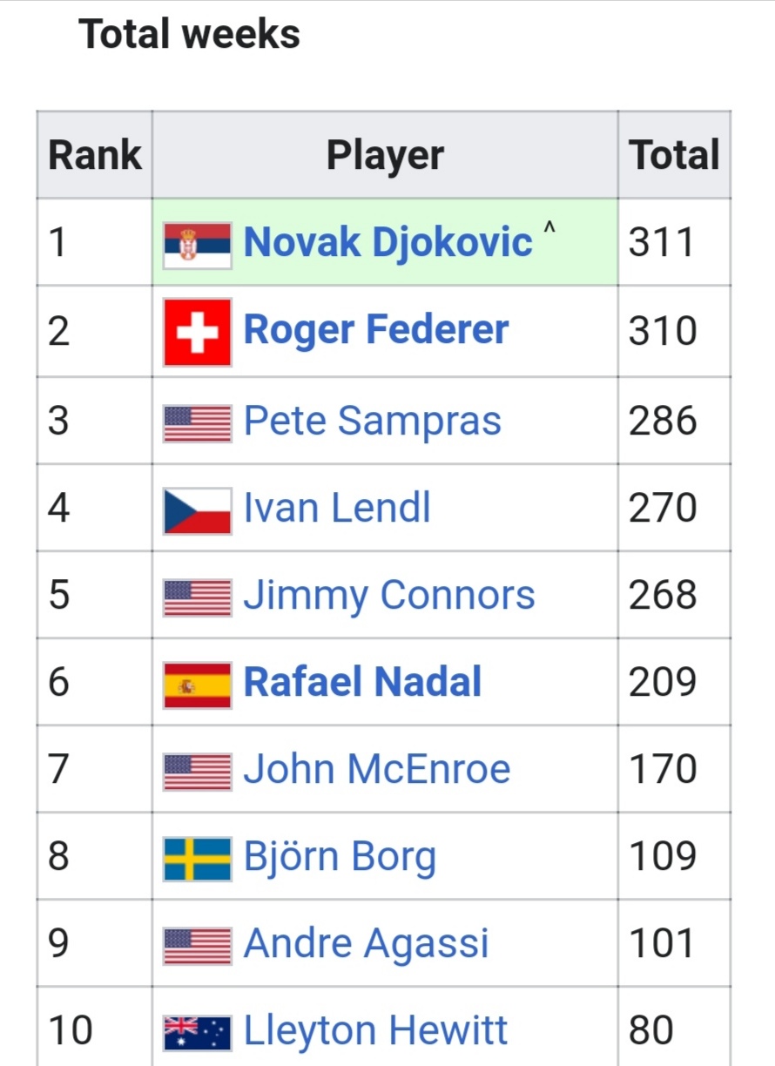Follow the John McEnroe link
775x1066 pixels.
point(377,770)
